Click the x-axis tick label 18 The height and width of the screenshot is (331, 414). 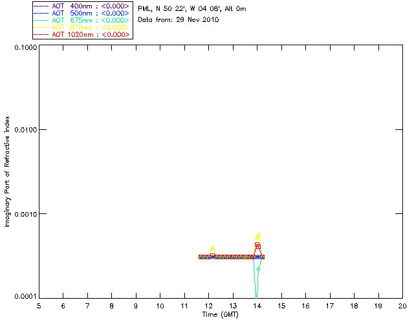click(354, 306)
